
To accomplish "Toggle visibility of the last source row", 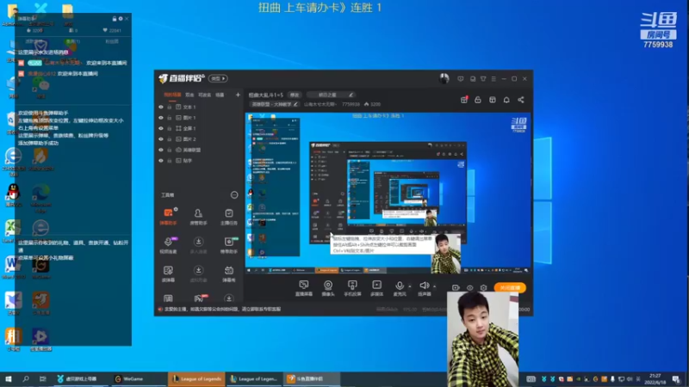I will (x=161, y=161).
